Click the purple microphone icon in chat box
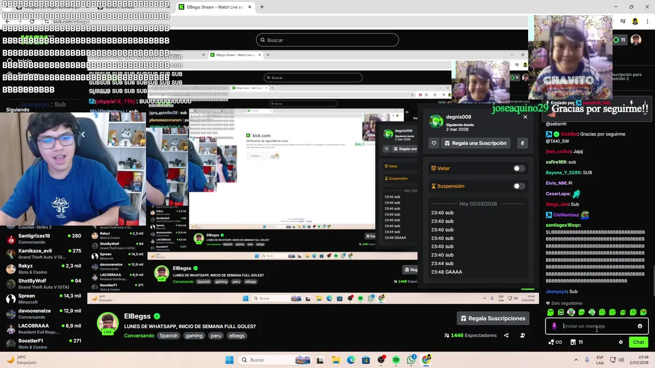 [x=554, y=326]
